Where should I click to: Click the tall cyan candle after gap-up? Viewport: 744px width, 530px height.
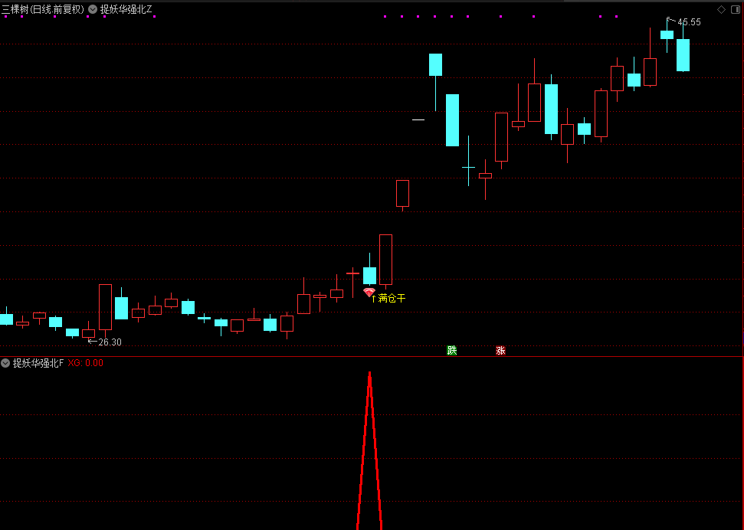pyautogui.click(x=452, y=119)
